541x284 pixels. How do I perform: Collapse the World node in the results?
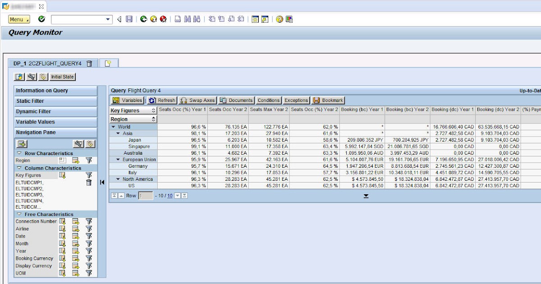coord(114,127)
